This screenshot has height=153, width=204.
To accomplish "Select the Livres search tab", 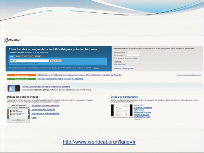I will click(x=18, y=56).
